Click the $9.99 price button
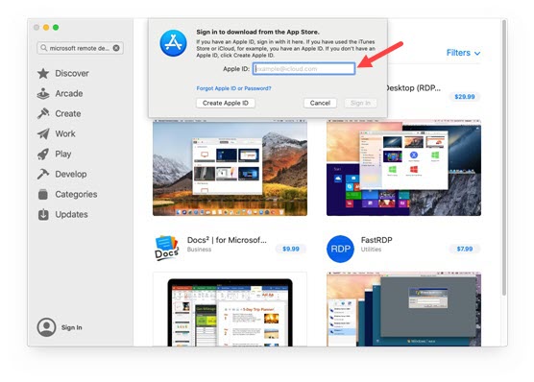The width and height of the screenshot is (534, 382). coord(291,249)
